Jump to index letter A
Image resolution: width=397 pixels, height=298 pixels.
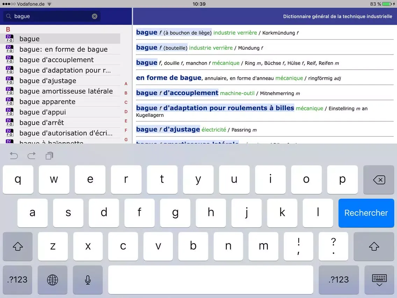pos(126,84)
